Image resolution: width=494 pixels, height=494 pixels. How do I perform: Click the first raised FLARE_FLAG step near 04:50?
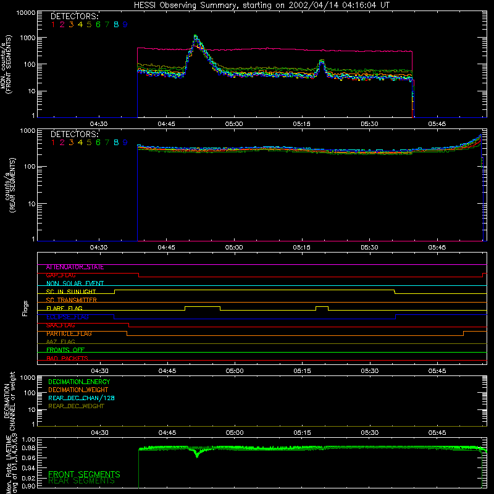[203, 306]
